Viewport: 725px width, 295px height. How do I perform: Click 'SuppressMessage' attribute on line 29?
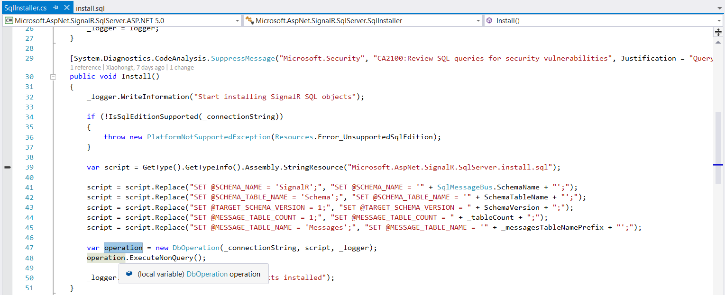(243, 58)
